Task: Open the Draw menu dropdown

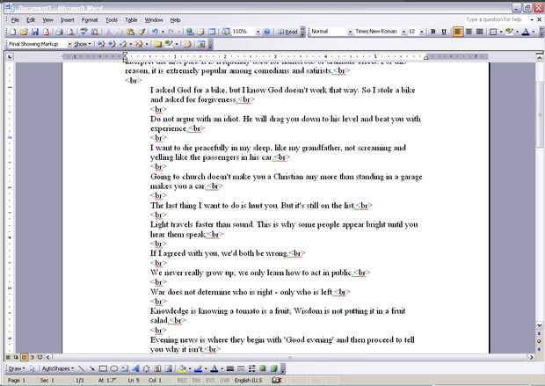Action: point(16,368)
